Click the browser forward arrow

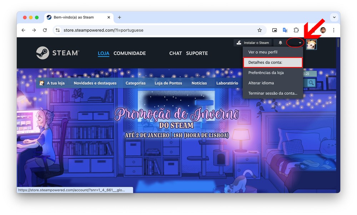[x=34, y=30]
